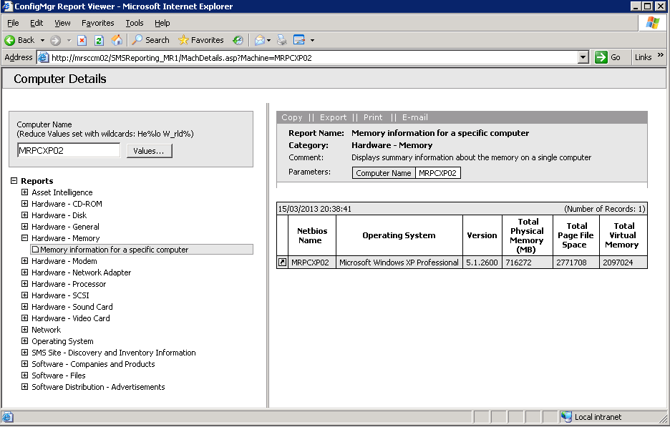
Task: Expand the Asset Intelligence report category
Action: (25, 192)
